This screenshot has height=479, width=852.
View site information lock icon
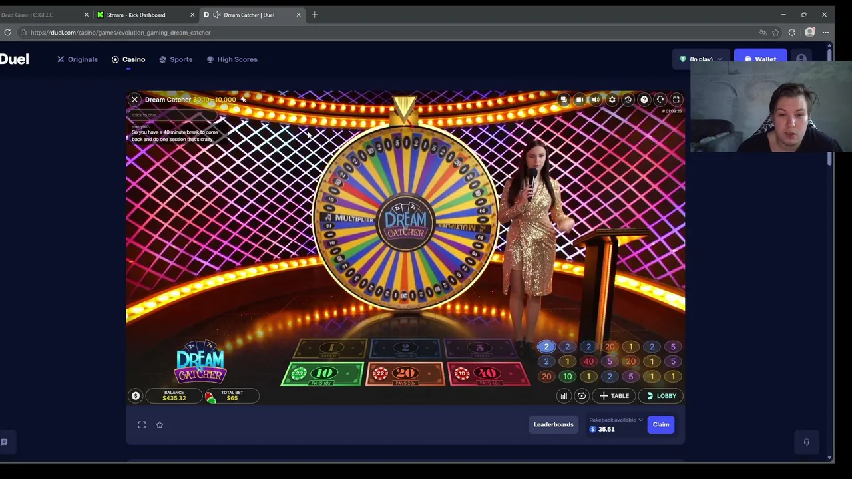[x=23, y=32]
